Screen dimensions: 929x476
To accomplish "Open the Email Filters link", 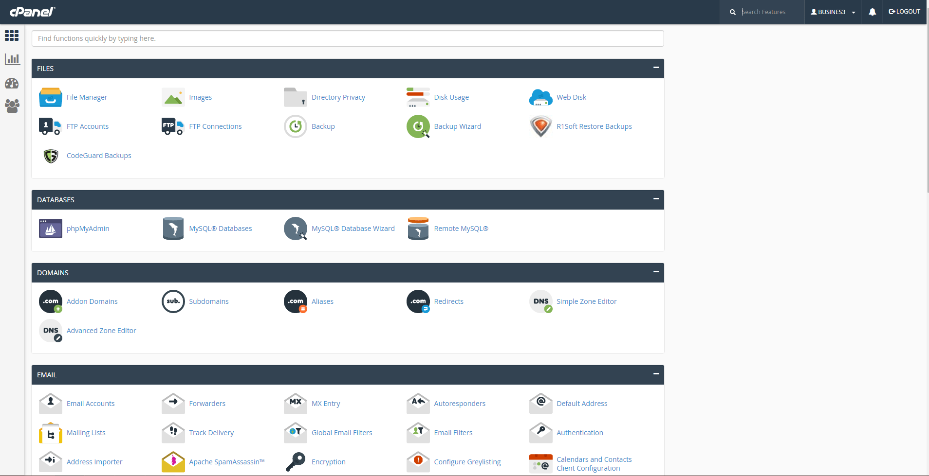I will (x=453, y=433).
